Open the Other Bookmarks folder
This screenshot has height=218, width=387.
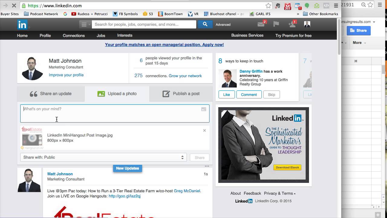(320, 14)
